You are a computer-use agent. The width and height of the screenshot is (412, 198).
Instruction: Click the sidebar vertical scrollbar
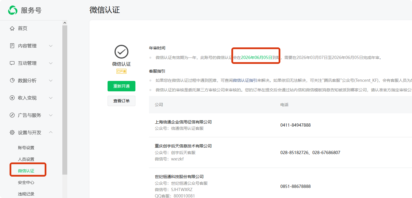click(x=65, y=100)
